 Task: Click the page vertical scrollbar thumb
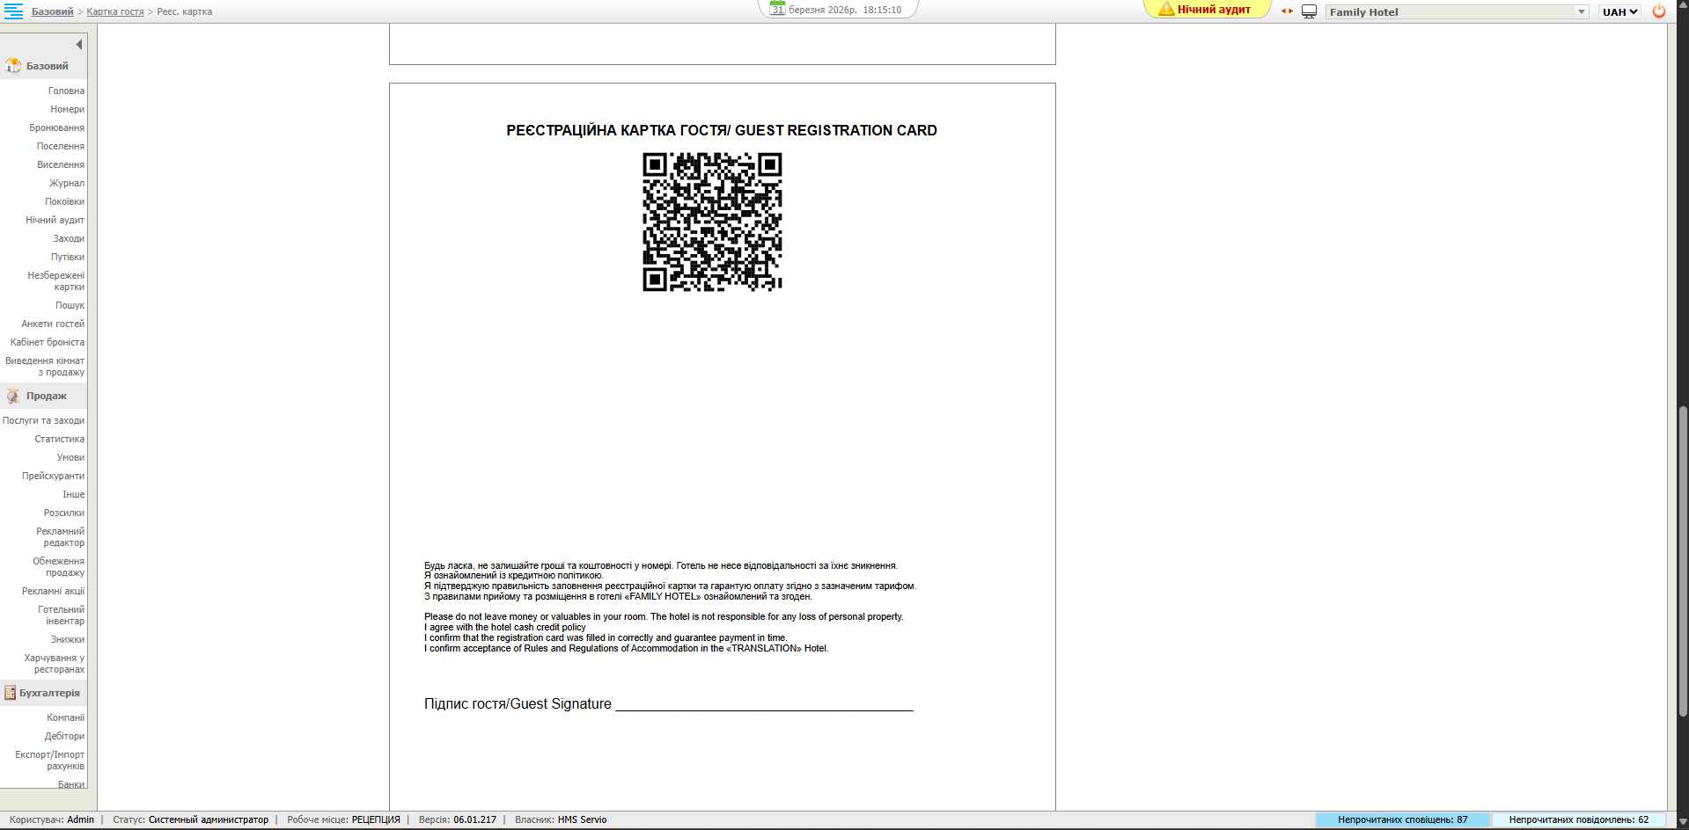click(1683, 563)
